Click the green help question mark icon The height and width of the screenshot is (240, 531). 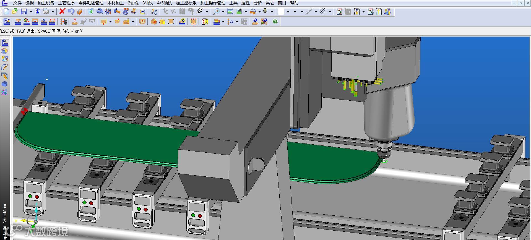coord(275,22)
